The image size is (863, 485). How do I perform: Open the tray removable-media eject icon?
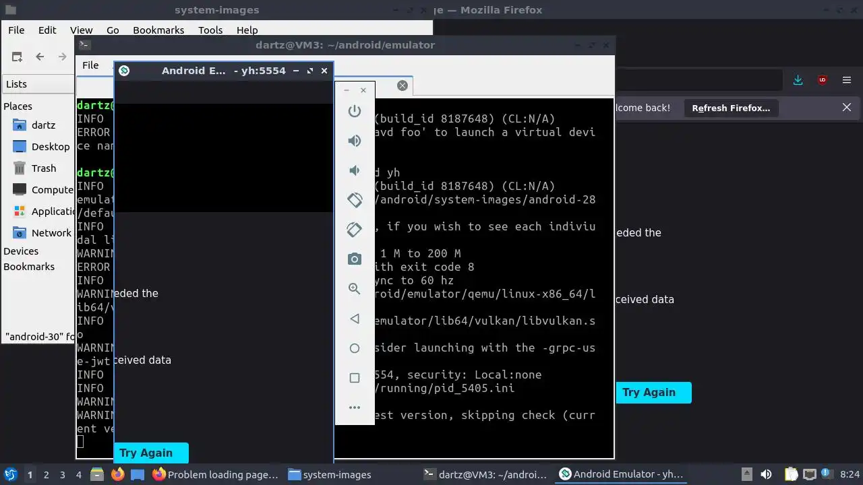746,474
